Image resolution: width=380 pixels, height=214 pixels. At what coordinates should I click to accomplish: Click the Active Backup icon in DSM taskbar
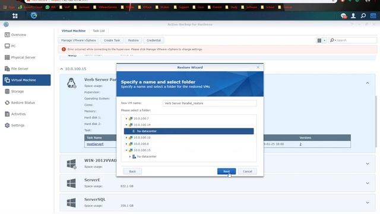pos(34,15)
